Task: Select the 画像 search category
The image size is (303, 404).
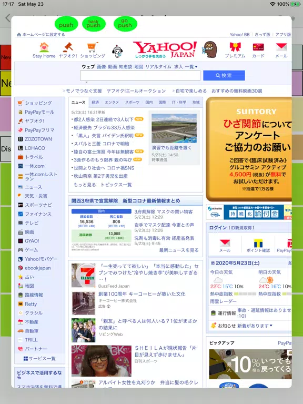Action: pos(102,67)
